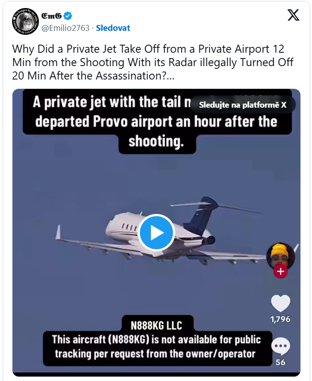The image size is (312, 381).
Task: Follow the account via Sledovat link
Action: pos(113,28)
